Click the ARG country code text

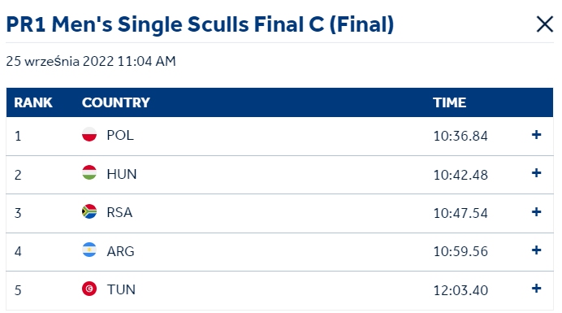[x=120, y=251]
